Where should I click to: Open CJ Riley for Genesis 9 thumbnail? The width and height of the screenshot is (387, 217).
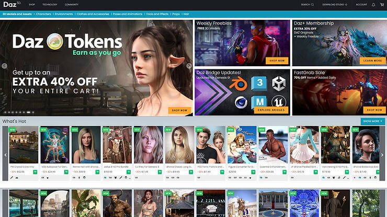(x=149, y=145)
